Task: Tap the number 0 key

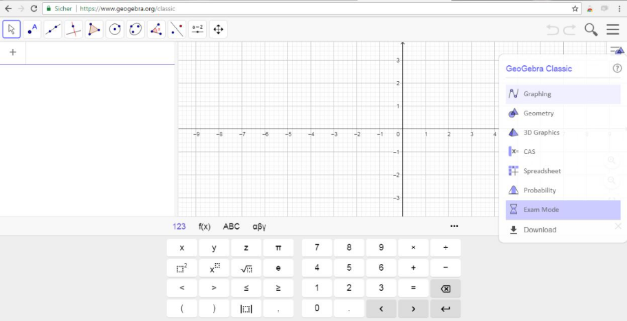Action: tap(317, 309)
